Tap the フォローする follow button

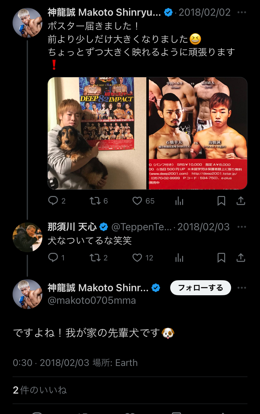tap(201, 288)
